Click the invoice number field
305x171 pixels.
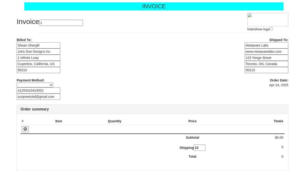(61, 23)
